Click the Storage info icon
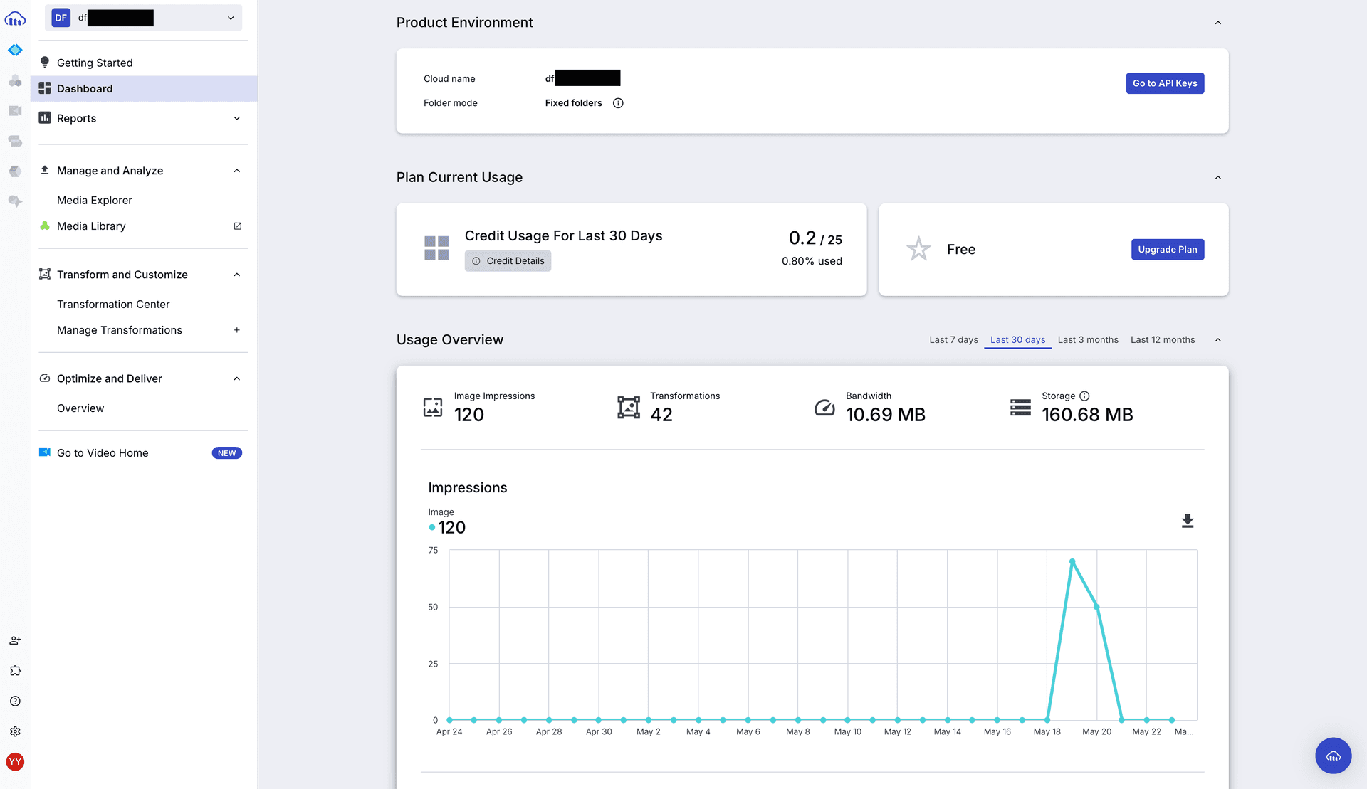This screenshot has width=1367, height=789. [x=1084, y=396]
